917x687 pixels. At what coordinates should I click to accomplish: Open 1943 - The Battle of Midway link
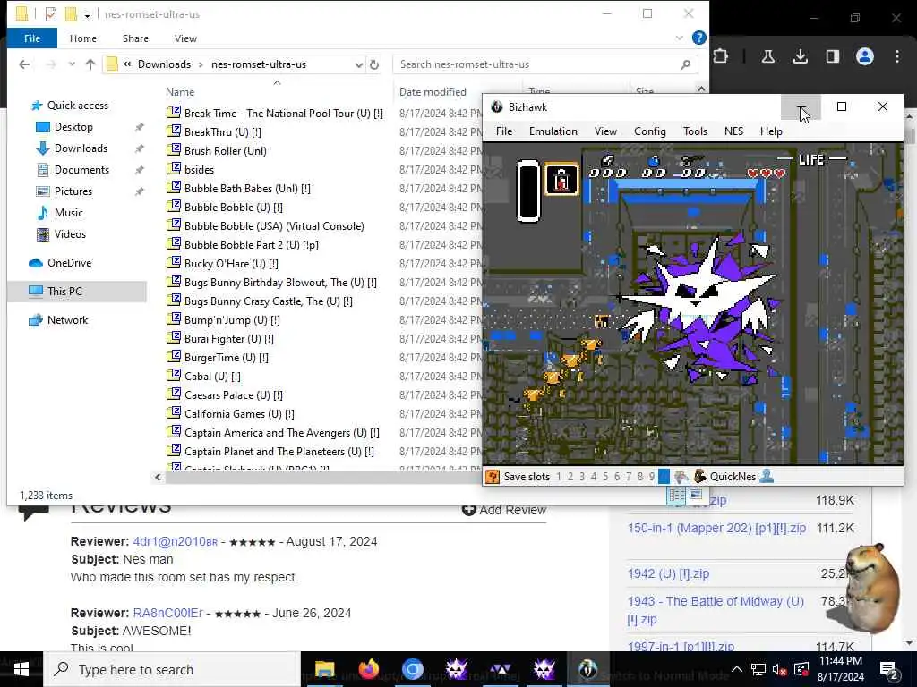716,610
